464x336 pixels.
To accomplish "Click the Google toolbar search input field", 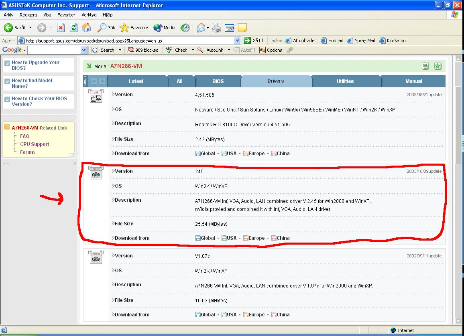I will (x=54, y=50).
